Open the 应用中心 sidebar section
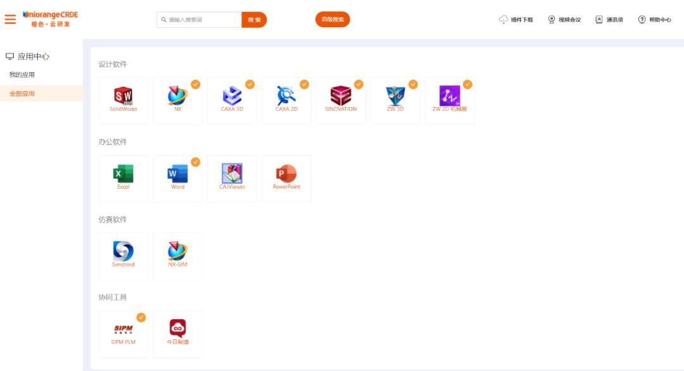 tap(33, 56)
